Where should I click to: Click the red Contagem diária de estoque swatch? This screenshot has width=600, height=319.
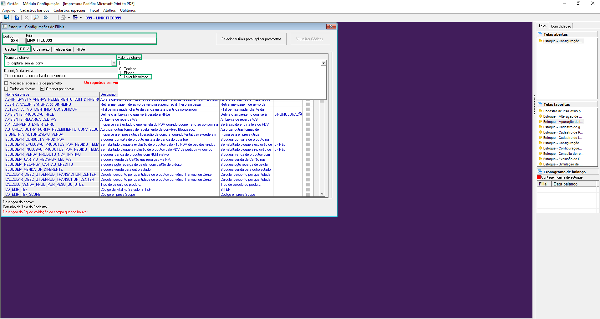[x=539, y=177]
